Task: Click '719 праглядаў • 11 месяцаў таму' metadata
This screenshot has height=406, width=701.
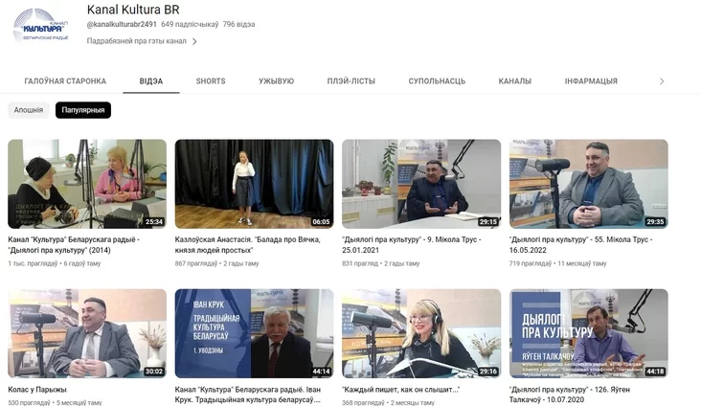Action: coord(558,264)
